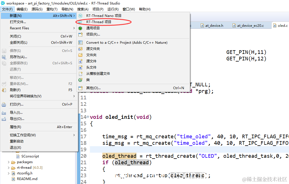Click the 项目(R)... wizard icon
Image resolution: width=289 pixels, height=184 pixels.
point(80,34)
